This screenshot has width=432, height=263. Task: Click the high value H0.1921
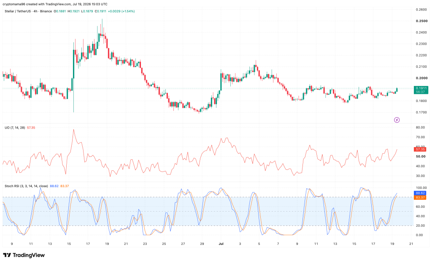[73, 11]
